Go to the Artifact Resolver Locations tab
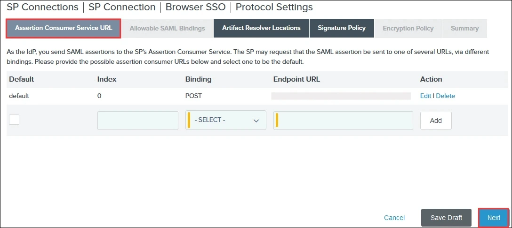The width and height of the screenshot is (512, 228). tap(261, 28)
